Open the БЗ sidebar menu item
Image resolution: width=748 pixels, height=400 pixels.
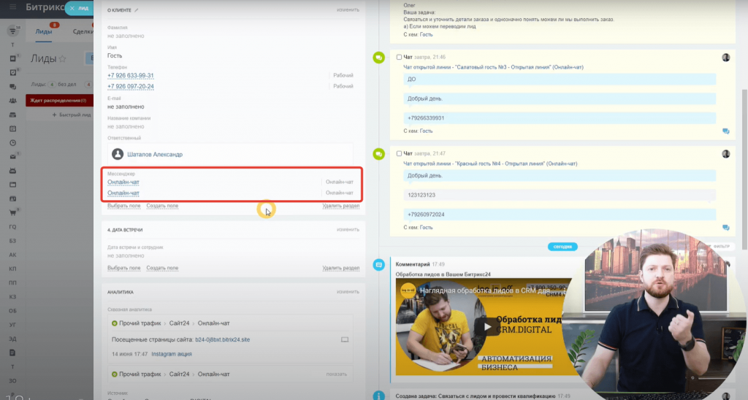pyautogui.click(x=13, y=241)
